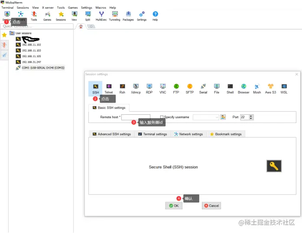Close the Session settings dialog
Image resolution: width=302 pixels, height=233 pixels.
(297, 74)
